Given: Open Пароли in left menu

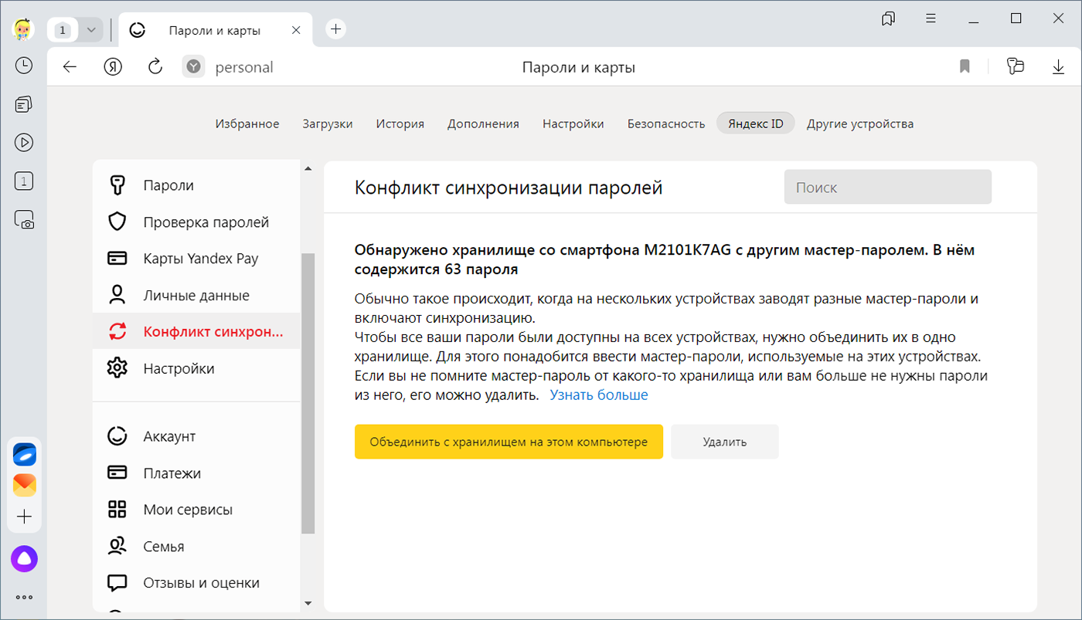Looking at the screenshot, I should (x=196, y=185).
